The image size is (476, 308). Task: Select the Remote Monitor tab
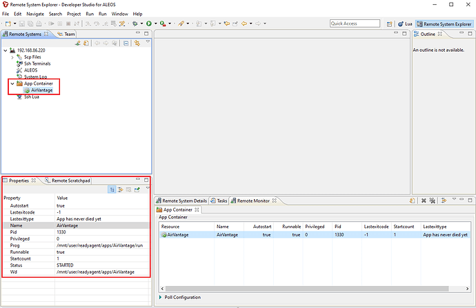[253, 201]
